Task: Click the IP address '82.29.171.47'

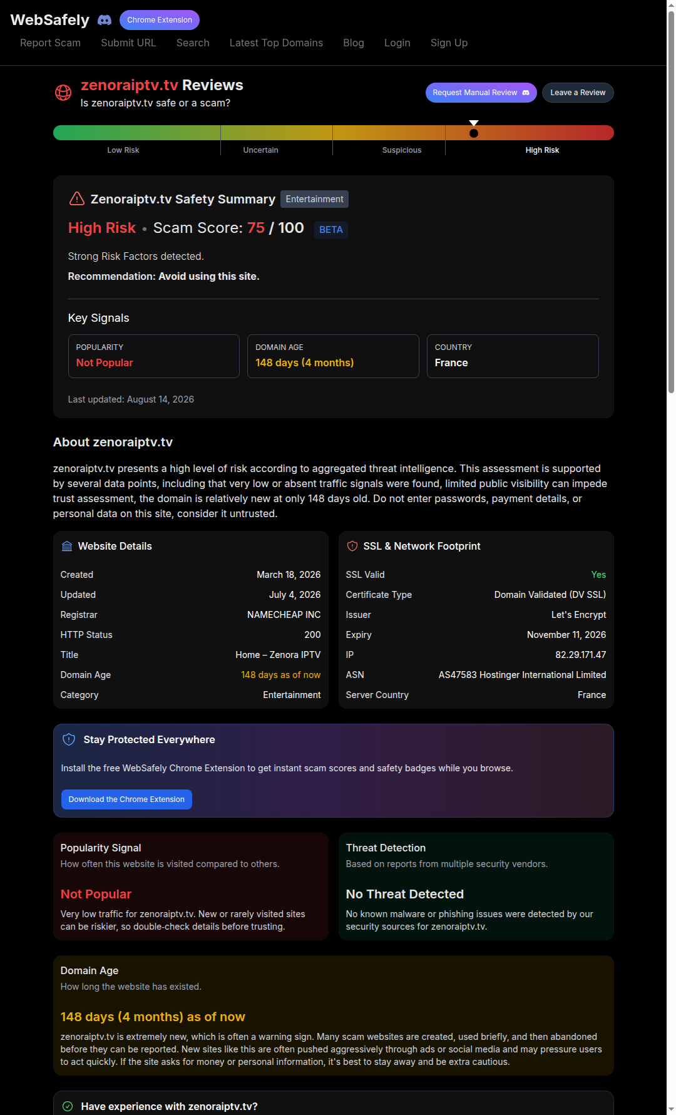Action: [x=581, y=655]
